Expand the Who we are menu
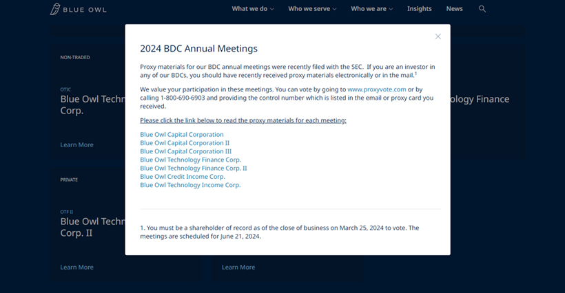Image resolution: width=565 pixels, height=293 pixels. tap(371, 9)
